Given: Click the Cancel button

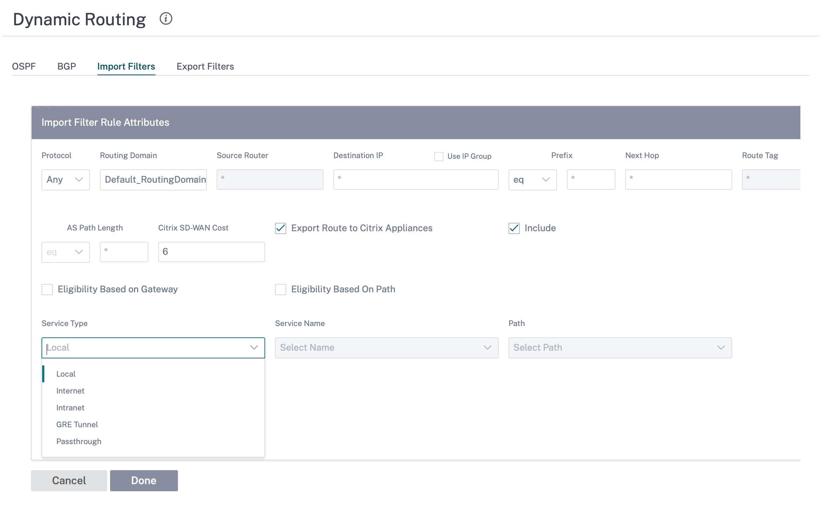Looking at the screenshot, I should (x=69, y=481).
